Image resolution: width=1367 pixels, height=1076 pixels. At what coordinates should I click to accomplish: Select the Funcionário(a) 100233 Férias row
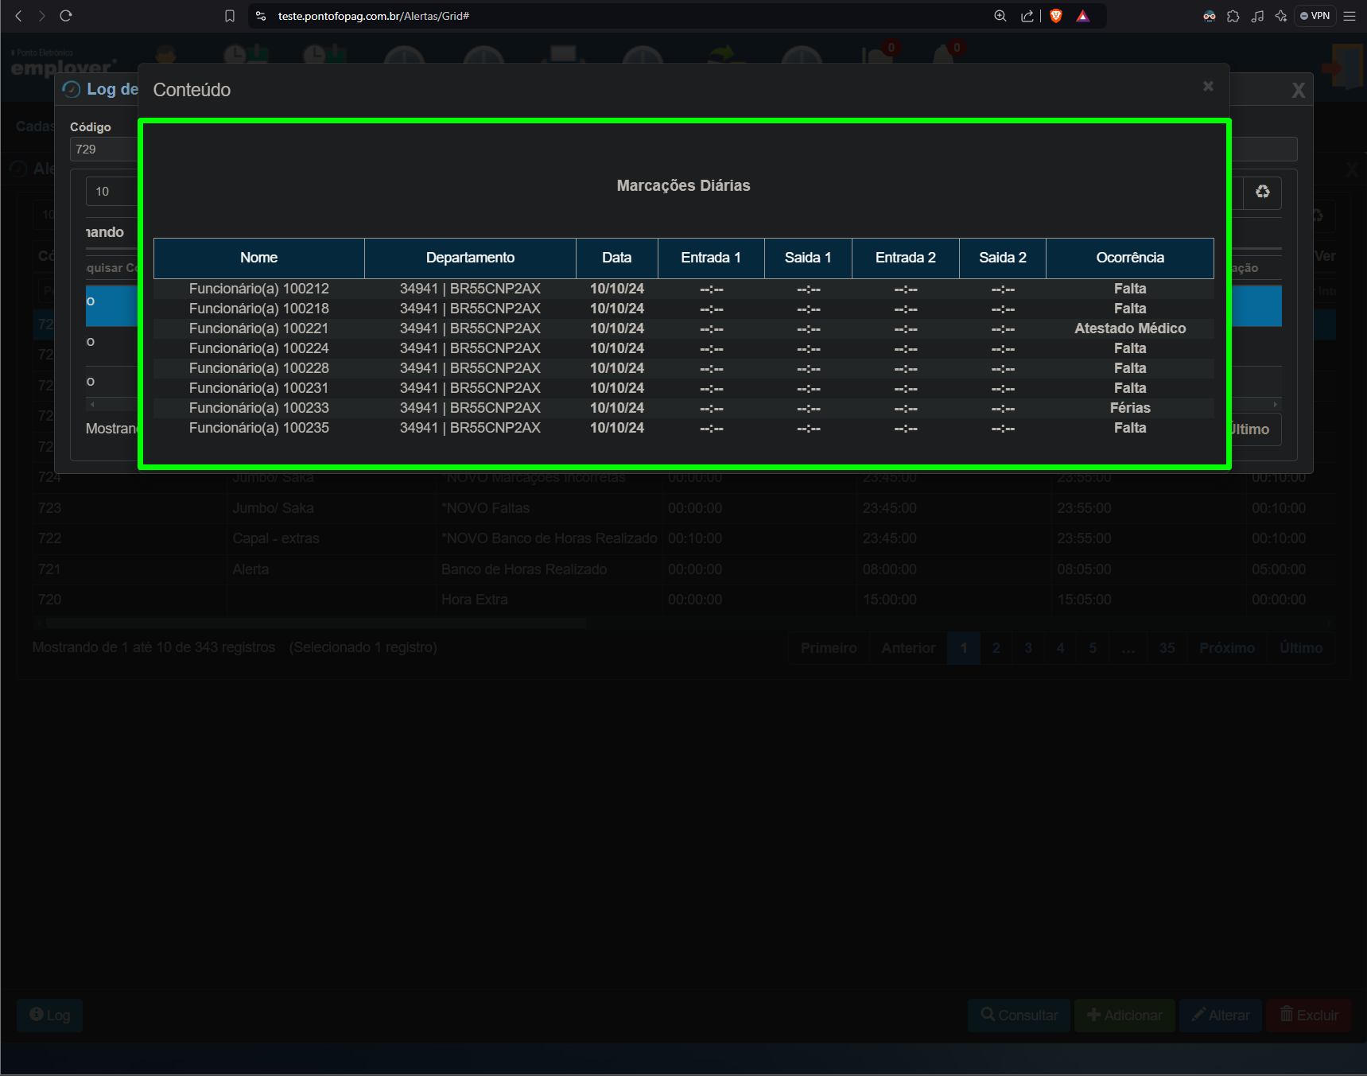(x=684, y=408)
